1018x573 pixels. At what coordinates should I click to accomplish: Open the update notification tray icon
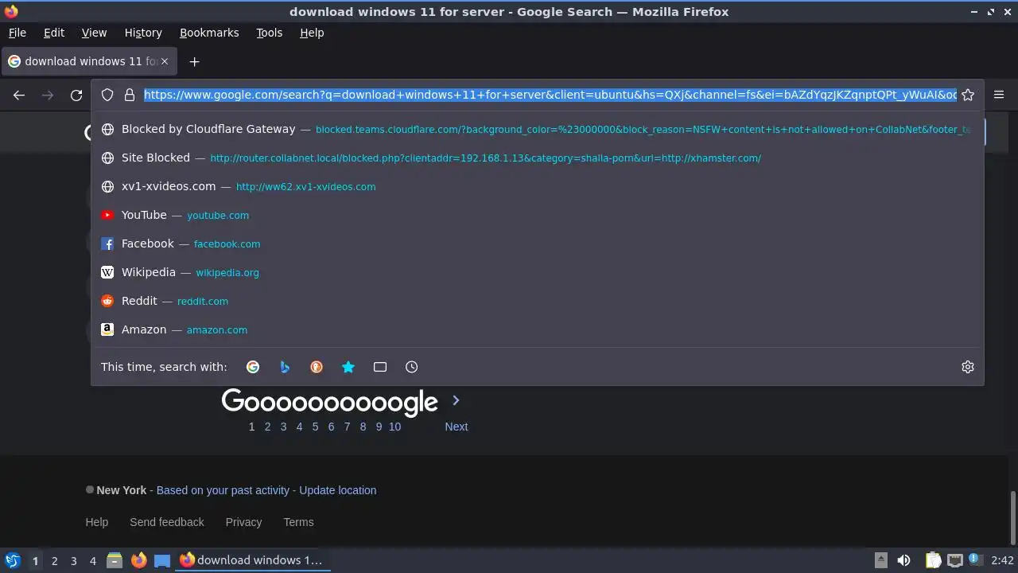click(976, 560)
